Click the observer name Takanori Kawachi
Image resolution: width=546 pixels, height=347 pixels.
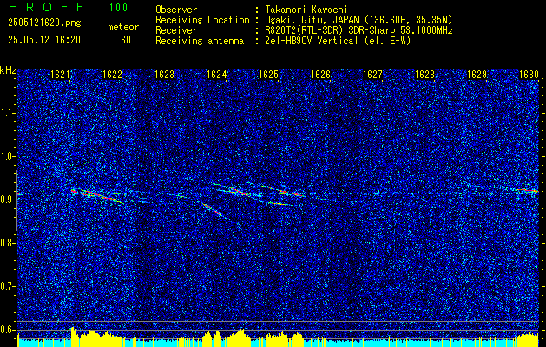click(306, 10)
